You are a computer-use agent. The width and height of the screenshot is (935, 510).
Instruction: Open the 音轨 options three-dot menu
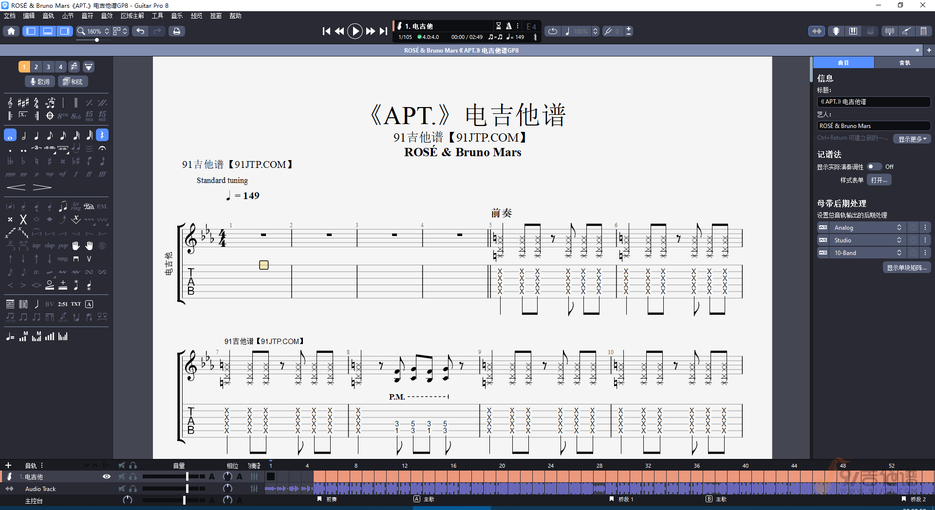pos(42,465)
